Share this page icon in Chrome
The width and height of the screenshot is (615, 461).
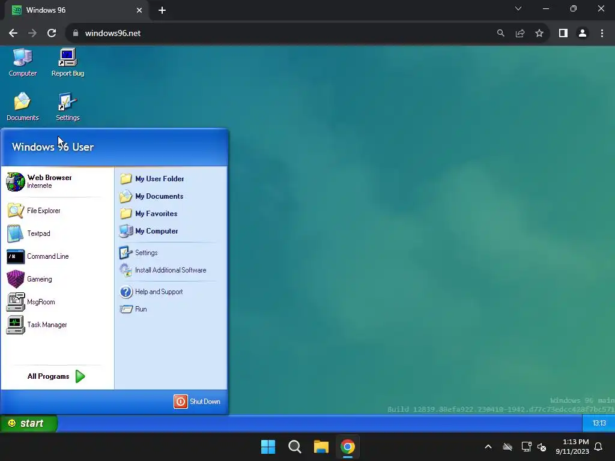(x=520, y=34)
